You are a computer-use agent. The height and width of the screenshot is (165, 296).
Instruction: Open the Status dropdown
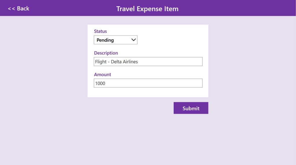coord(116,40)
